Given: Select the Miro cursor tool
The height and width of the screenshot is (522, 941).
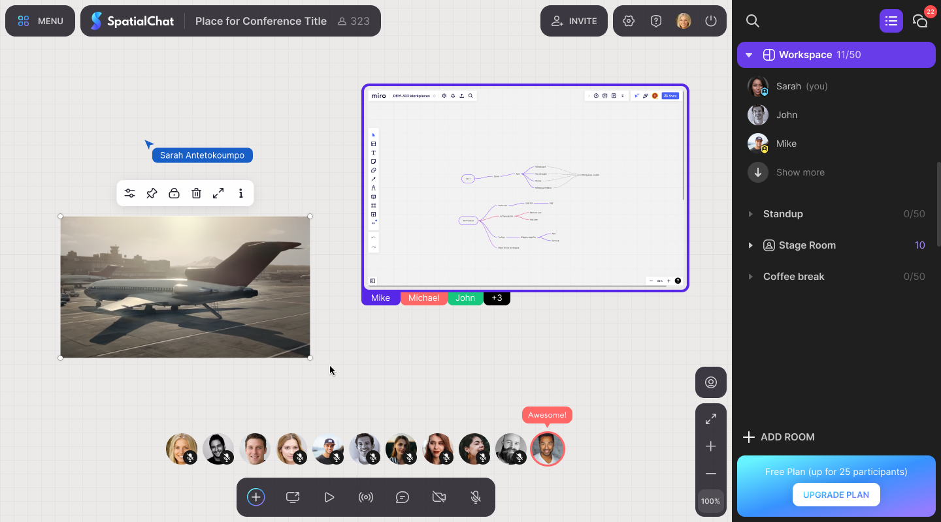Looking at the screenshot, I should click(374, 135).
